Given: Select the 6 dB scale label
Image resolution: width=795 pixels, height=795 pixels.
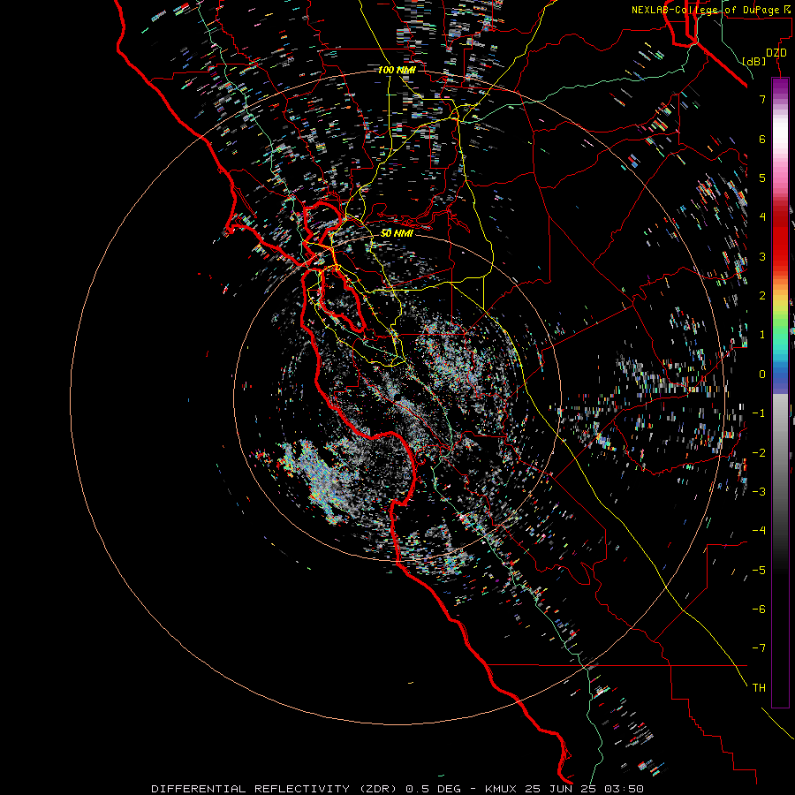Looking at the screenshot, I should [x=762, y=139].
